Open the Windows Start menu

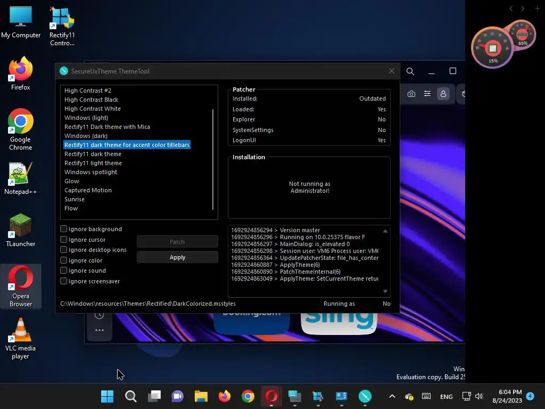107,396
